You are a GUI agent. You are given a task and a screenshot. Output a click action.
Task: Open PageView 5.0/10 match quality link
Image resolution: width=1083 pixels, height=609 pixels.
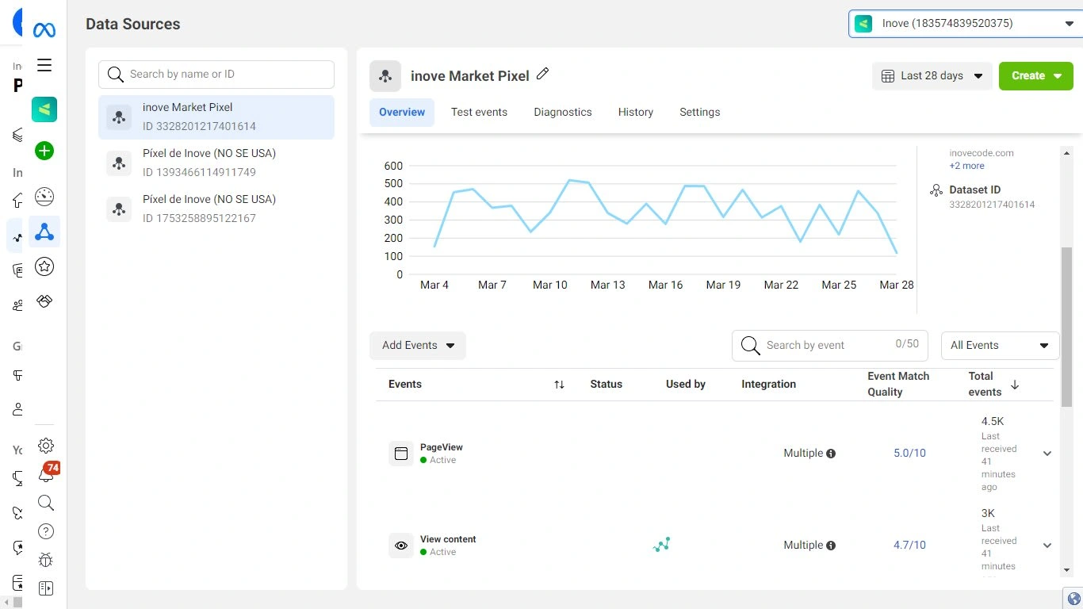click(x=909, y=454)
